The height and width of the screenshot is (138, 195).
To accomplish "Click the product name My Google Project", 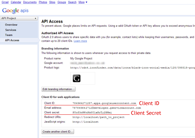I will pyautogui.click(x=81, y=58).
